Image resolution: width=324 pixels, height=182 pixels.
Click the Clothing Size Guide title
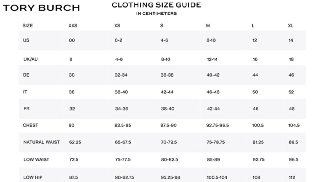click(x=156, y=5)
